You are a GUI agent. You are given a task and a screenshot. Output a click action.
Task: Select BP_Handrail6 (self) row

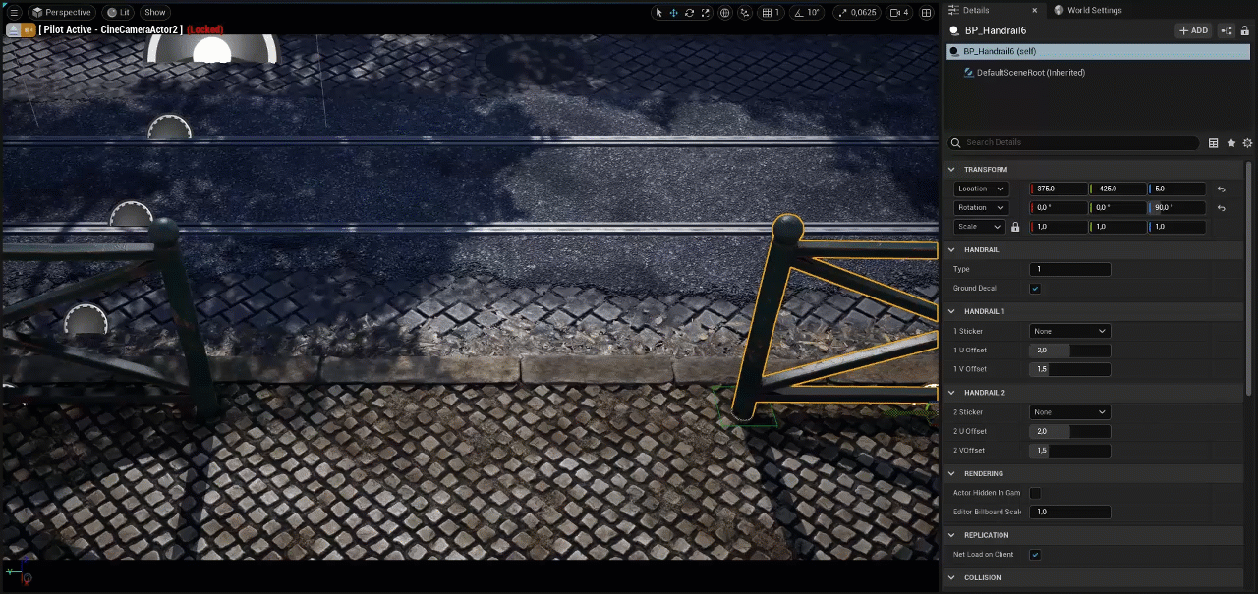click(1098, 51)
